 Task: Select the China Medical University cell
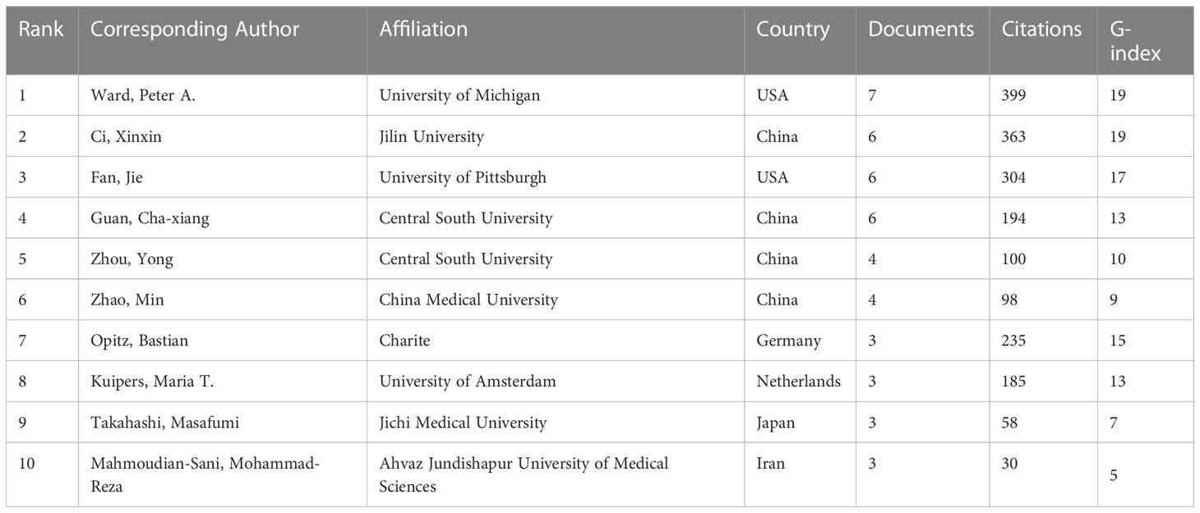coord(468,300)
